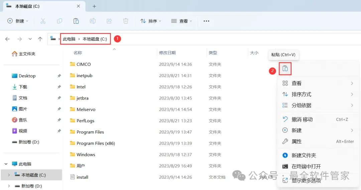Click the pin icon beside 视频

[59, 131]
